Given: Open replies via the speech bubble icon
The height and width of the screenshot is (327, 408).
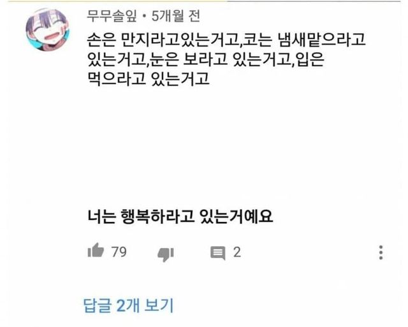Looking at the screenshot, I should click(218, 253).
